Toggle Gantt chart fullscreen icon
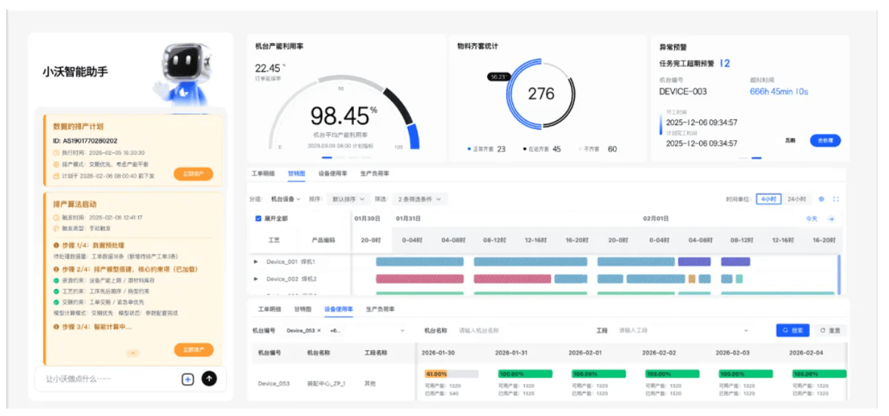889x416 pixels. (x=836, y=199)
